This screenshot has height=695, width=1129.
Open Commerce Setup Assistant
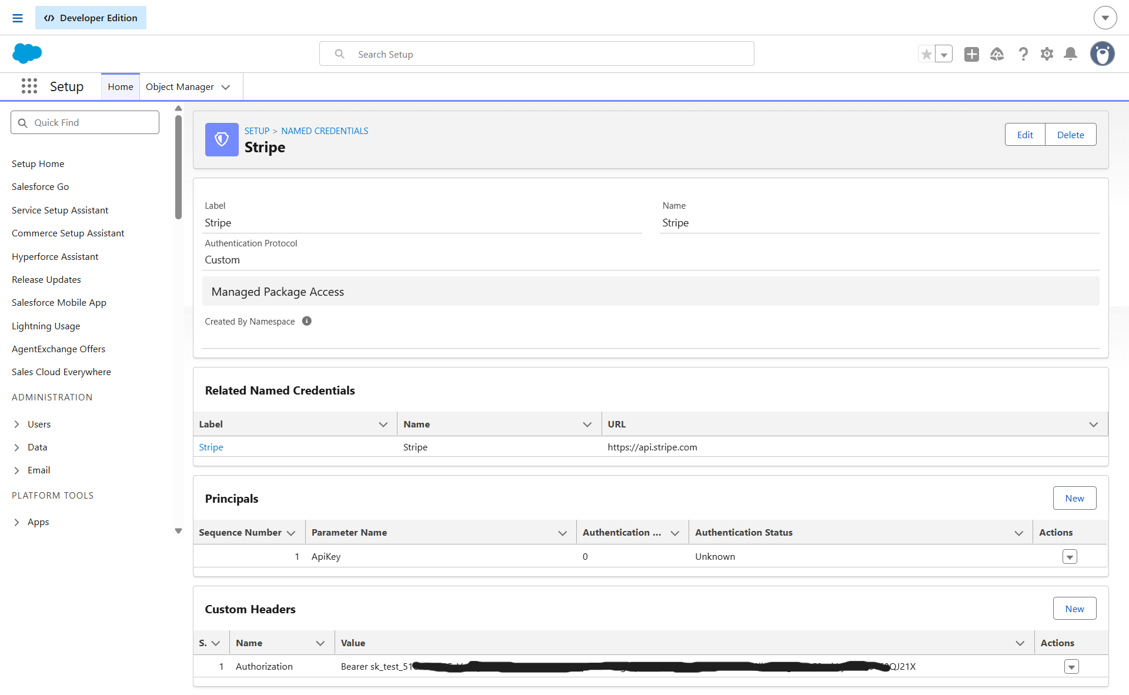68,233
